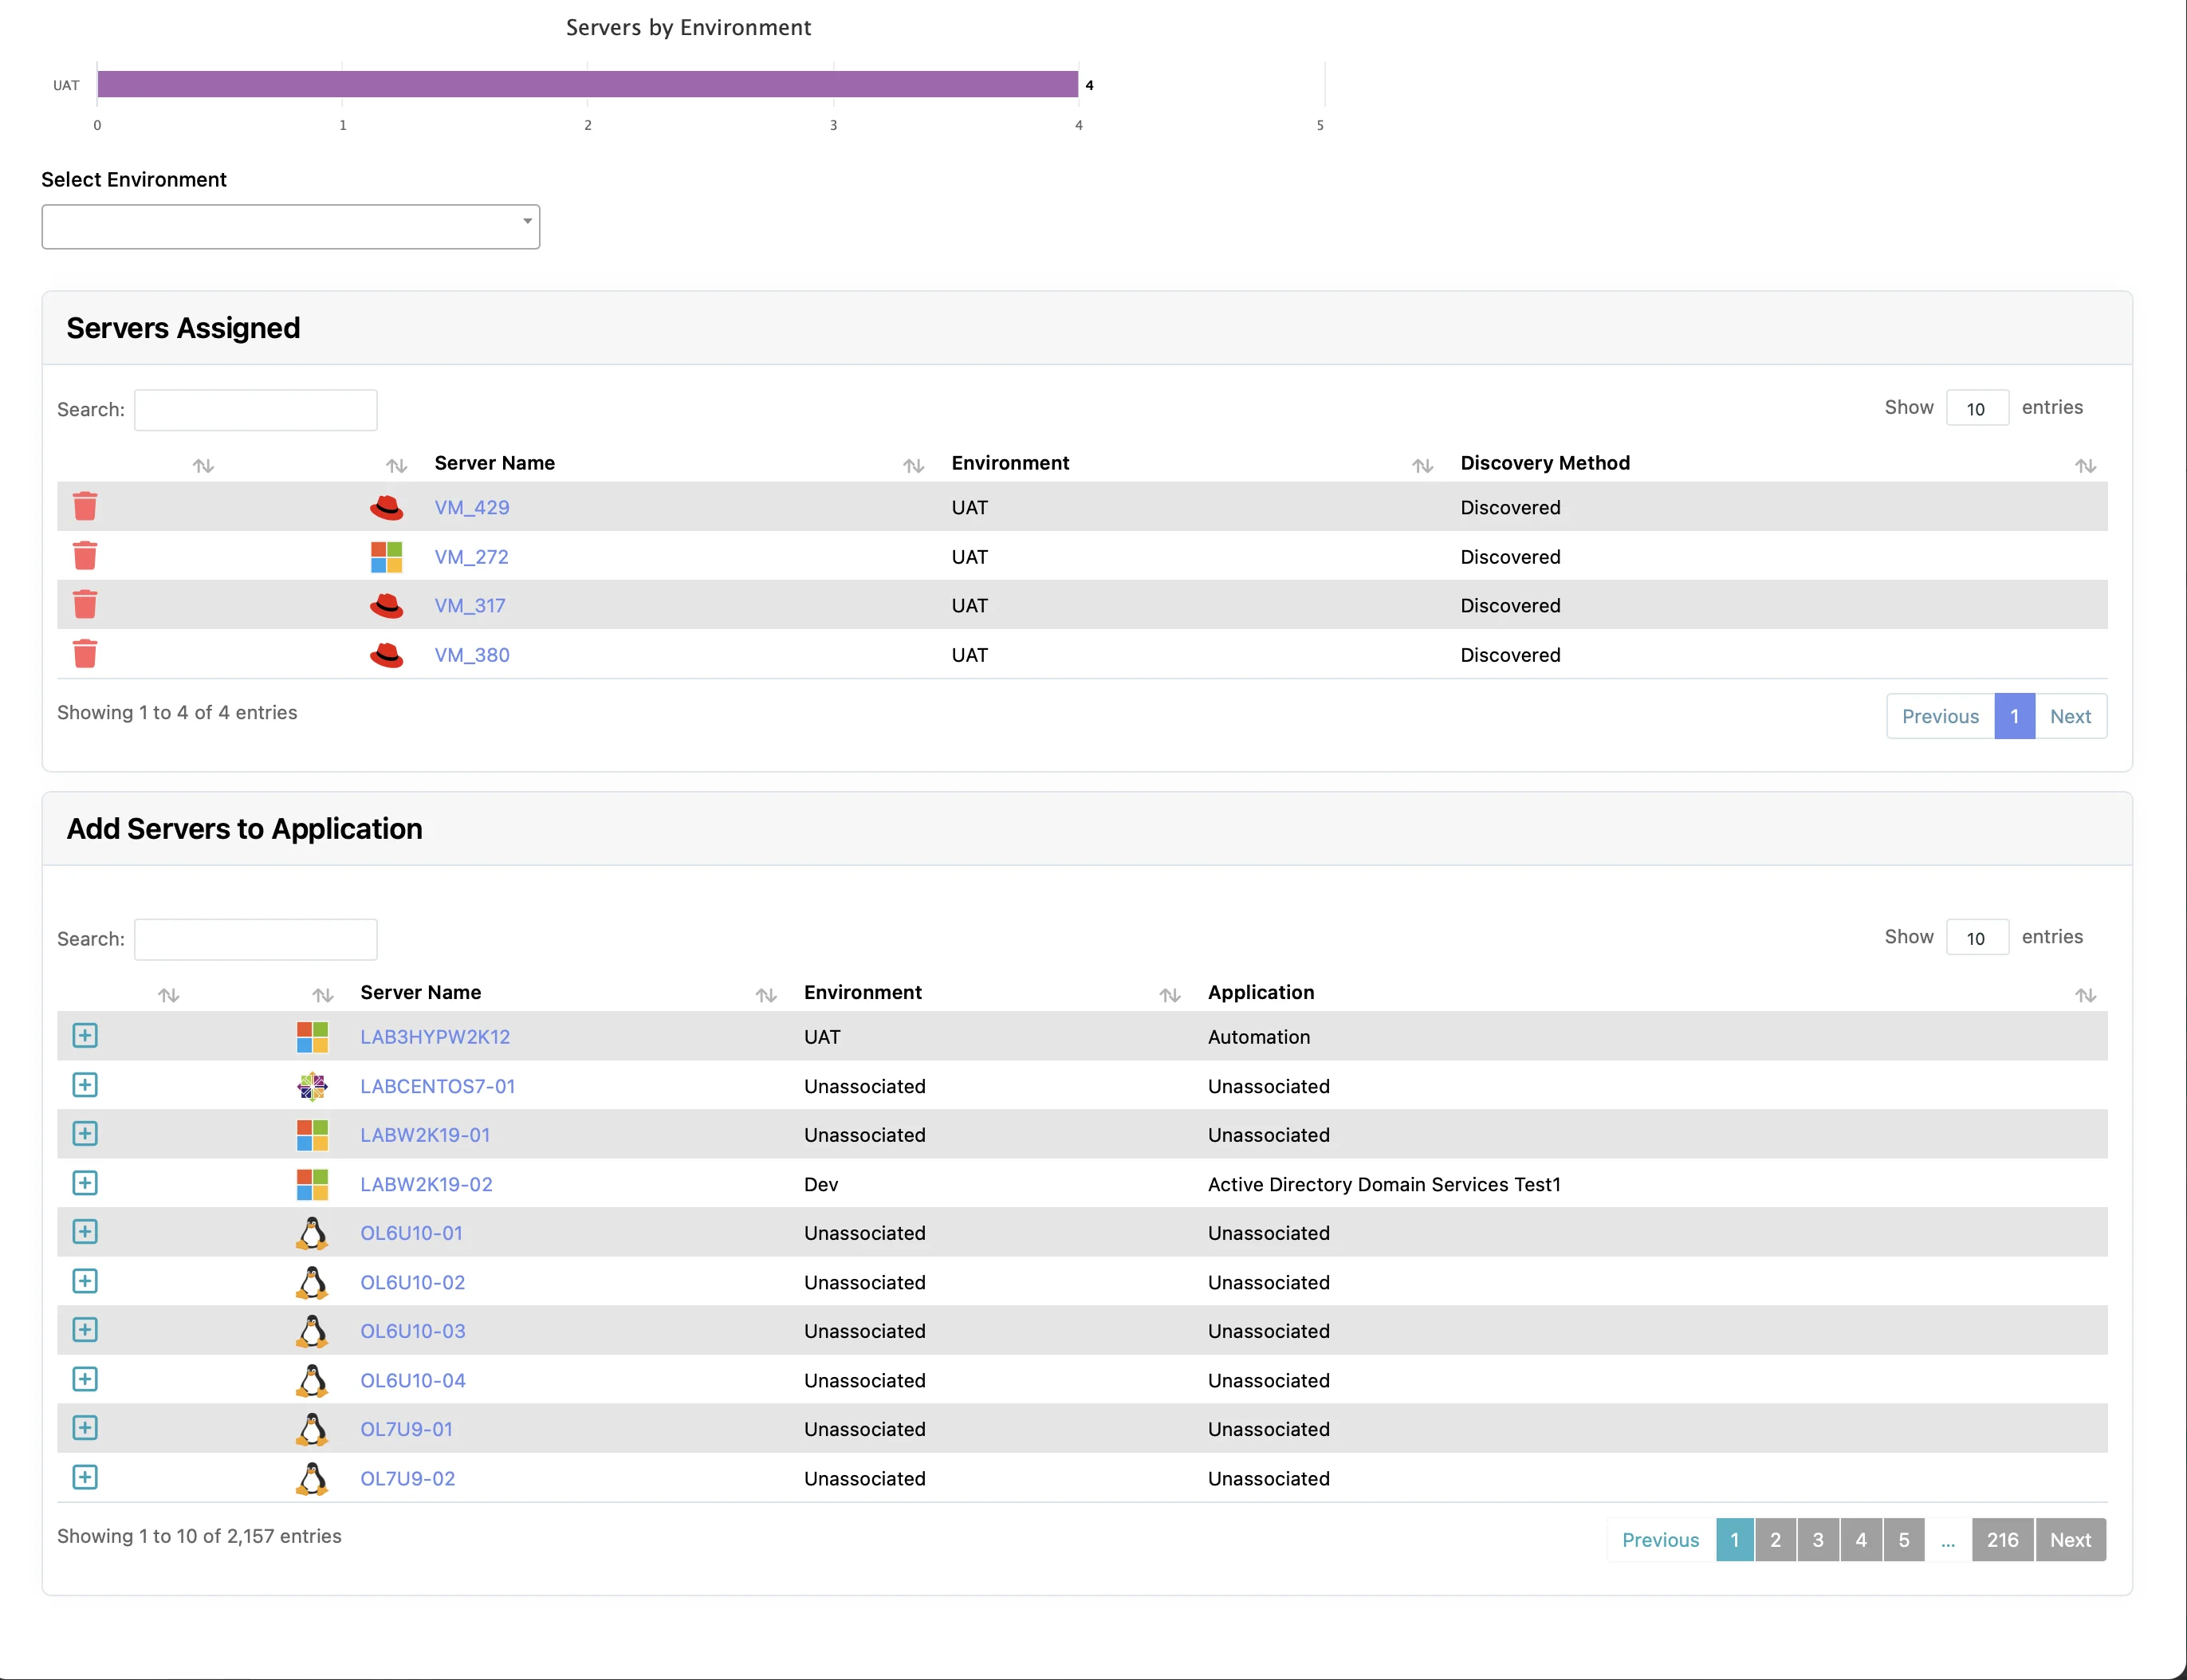This screenshot has width=2187, height=1680.
Task: Open the VM_272 server link
Action: point(471,556)
